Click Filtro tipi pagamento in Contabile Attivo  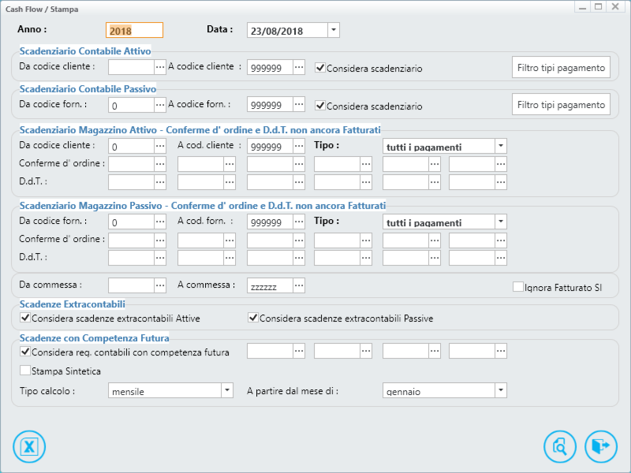click(561, 67)
